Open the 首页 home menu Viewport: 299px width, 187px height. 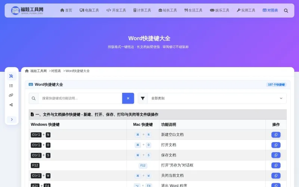point(66,10)
